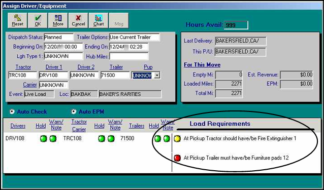Toggle the Auto Check radio button
The image size is (324, 190).
click(x=12, y=111)
